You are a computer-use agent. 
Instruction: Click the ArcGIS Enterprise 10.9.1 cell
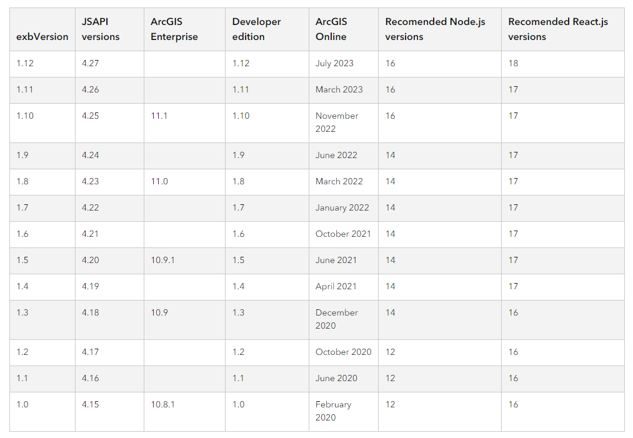coord(162,260)
